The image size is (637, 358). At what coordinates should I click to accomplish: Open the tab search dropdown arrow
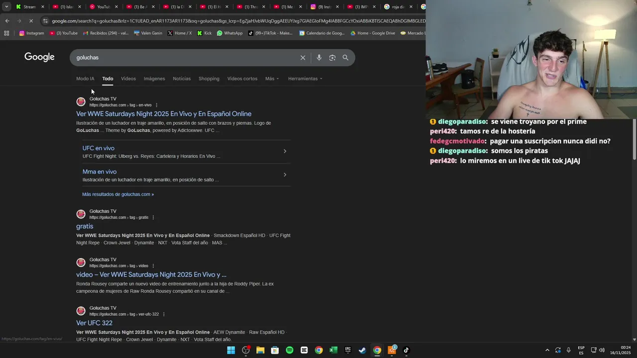(x=6, y=7)
